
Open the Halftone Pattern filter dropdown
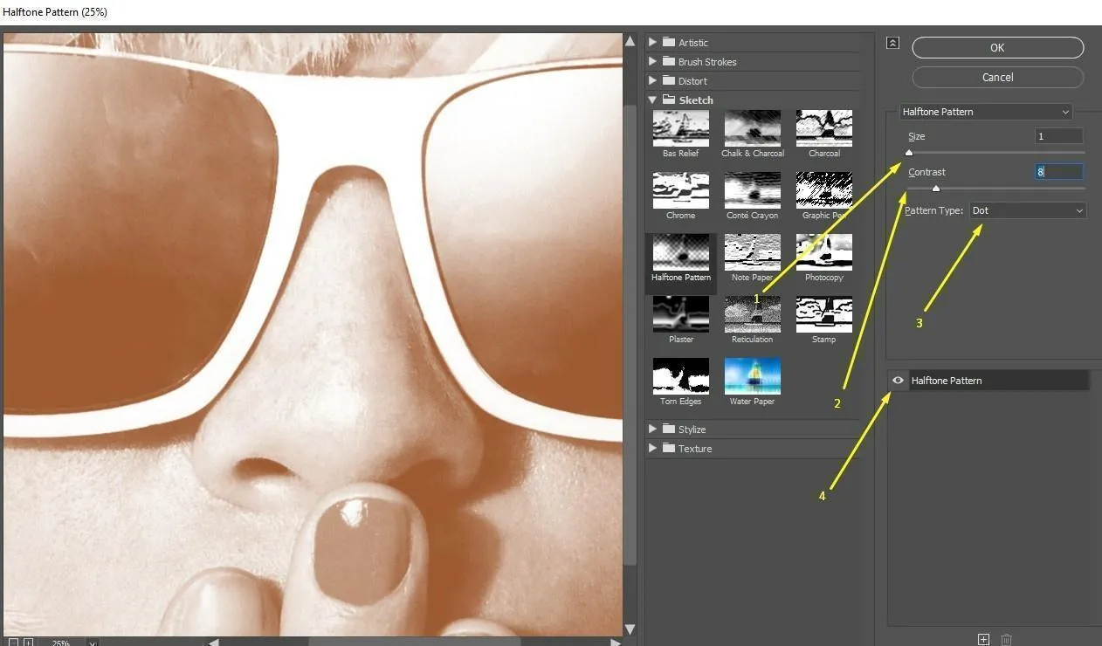(x=986, y=112)
